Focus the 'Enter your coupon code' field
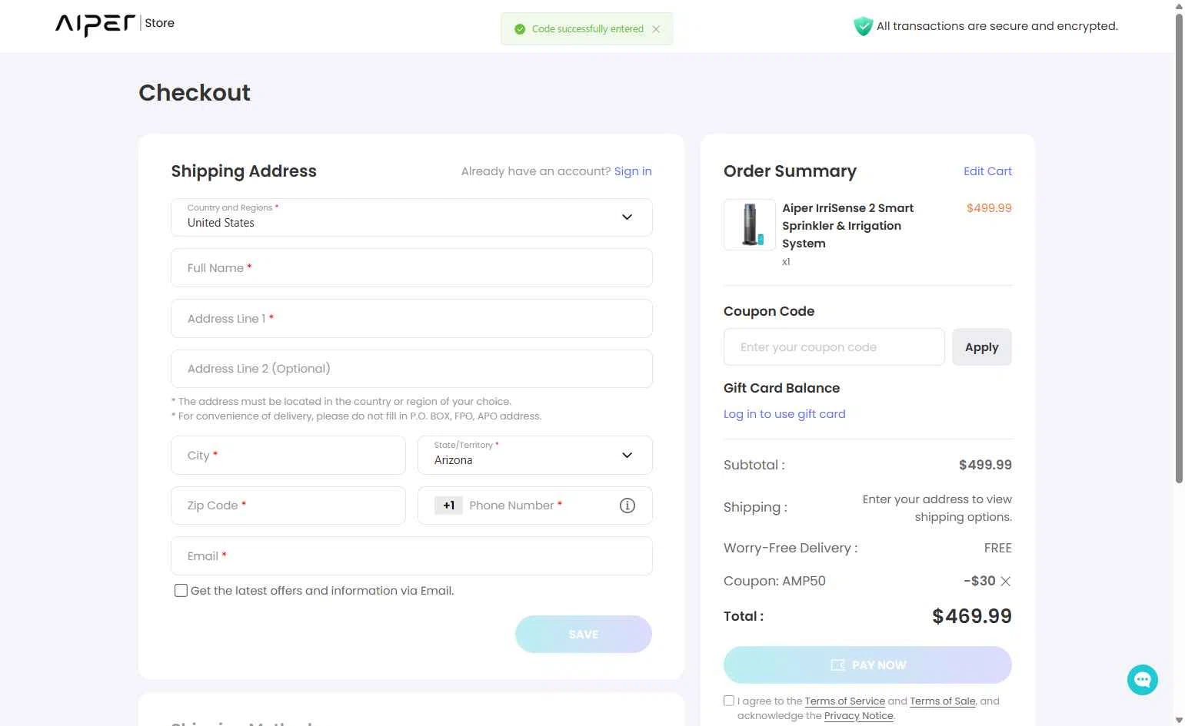Image resolution: width=1185 pixels, height=726 pixels. 834,347
